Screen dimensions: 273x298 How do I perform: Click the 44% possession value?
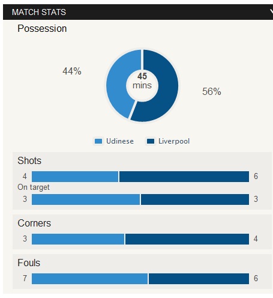coord(72,71)
